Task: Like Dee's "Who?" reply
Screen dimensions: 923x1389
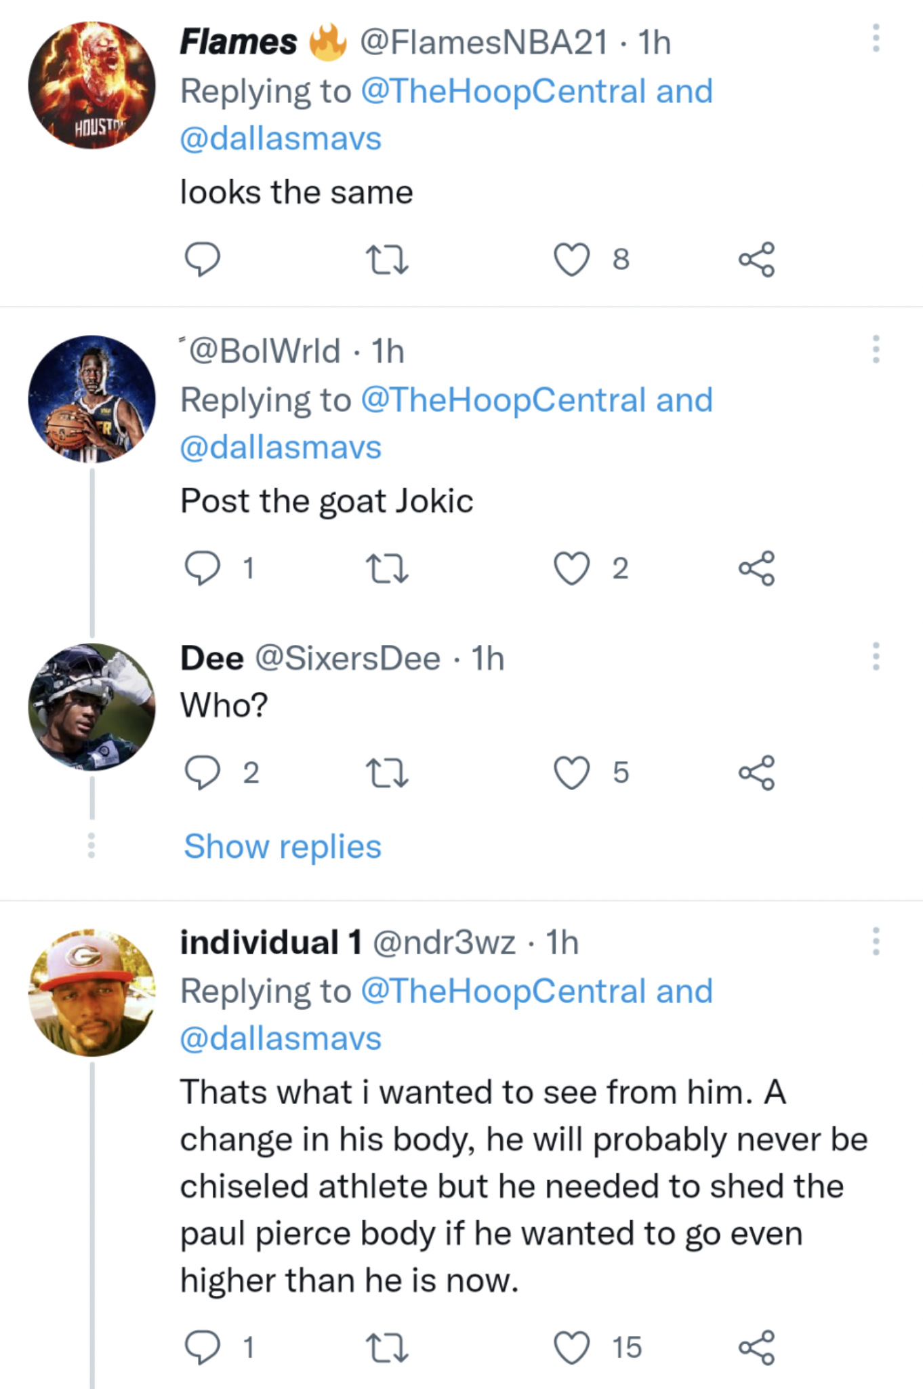Action: 572,773
